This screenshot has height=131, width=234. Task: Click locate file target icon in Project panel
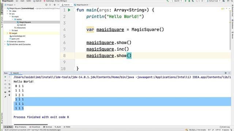click(46, 5)
